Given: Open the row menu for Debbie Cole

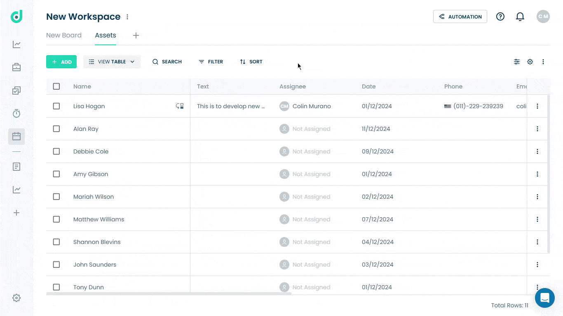Looking at the screenshot, I should 537,151.
